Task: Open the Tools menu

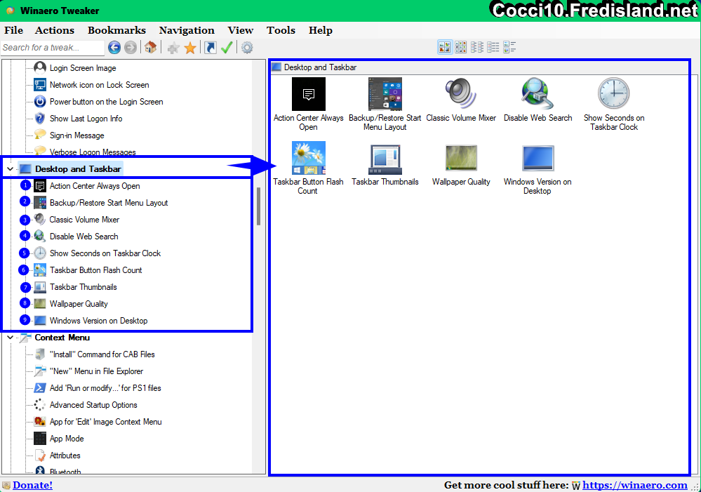Action: pos(281,30)
